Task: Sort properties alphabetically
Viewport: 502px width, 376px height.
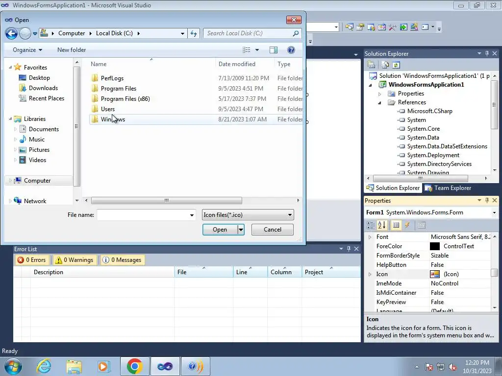Action: [x=381, y=225]
